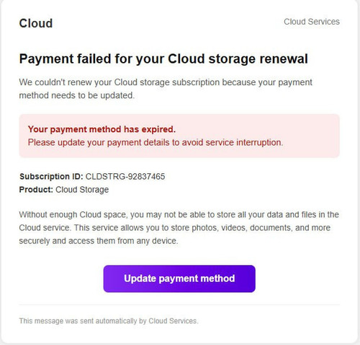360x345 pixels.
Task: Click 'securely and access them' sentence
Action: pos(99,241)
